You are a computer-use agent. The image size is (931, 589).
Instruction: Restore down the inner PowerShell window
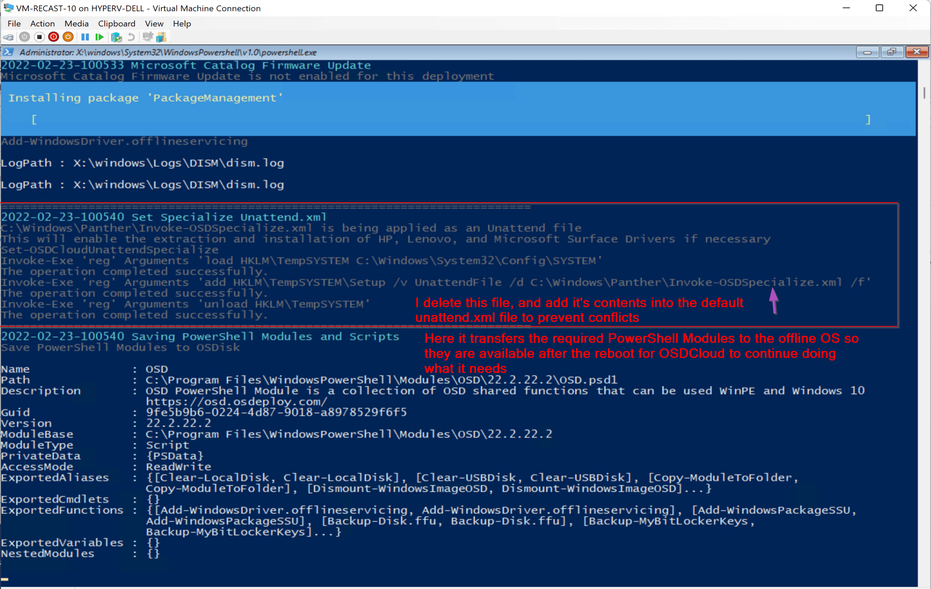(891, 52)
